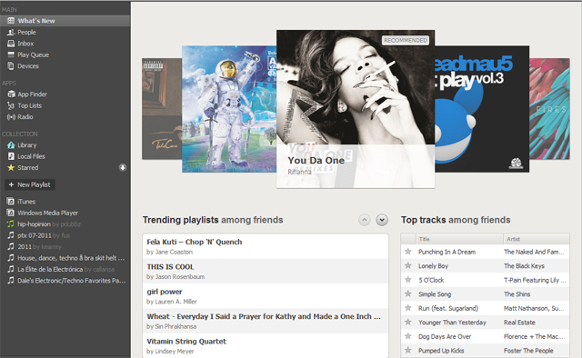Open the Windows Media Player icon
This screenshot has width=582, height=358.
click(x=11, y=213)
